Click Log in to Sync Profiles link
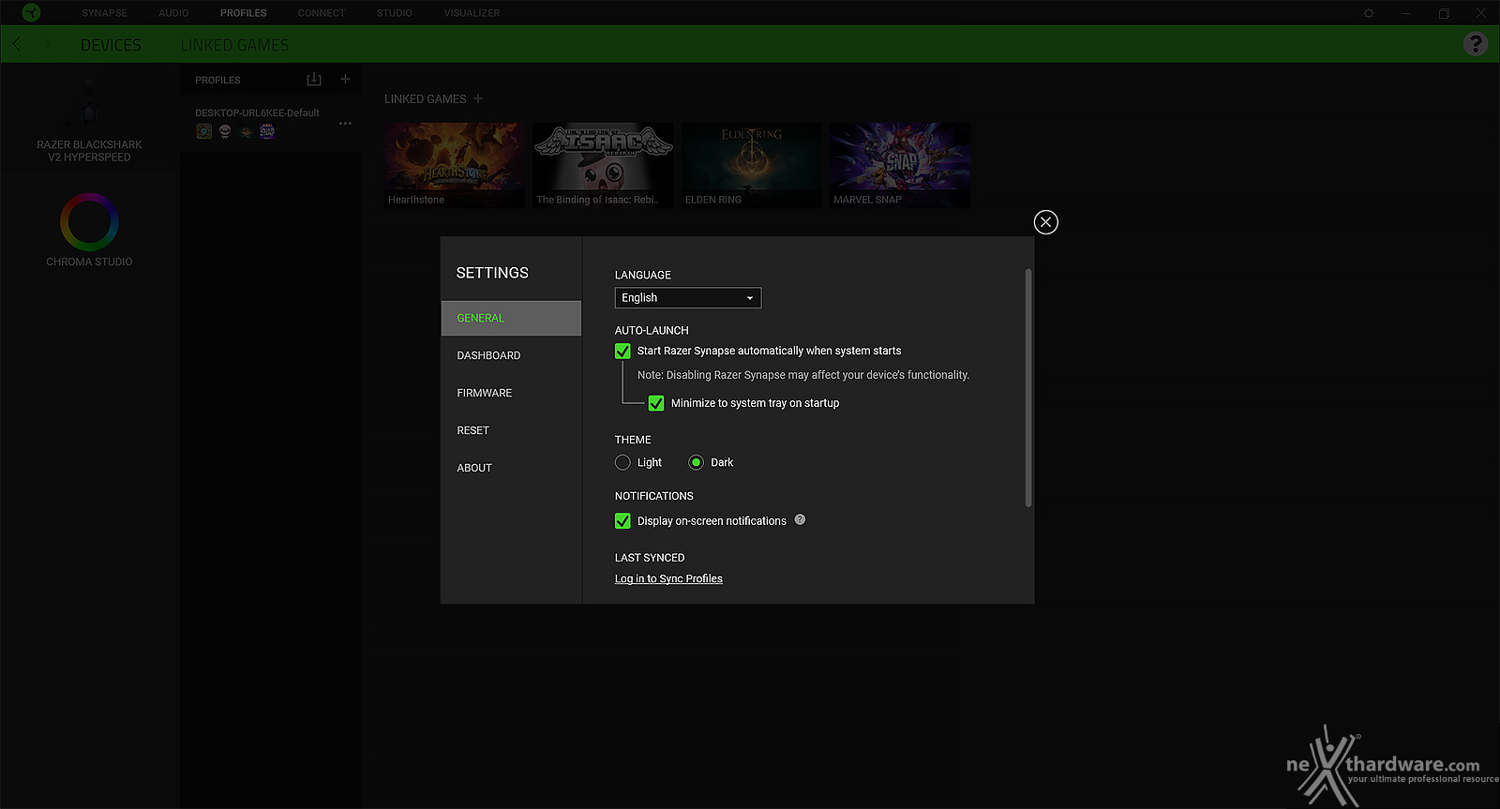The width and height of the screenshot is (1500, 809). [668, 578]
